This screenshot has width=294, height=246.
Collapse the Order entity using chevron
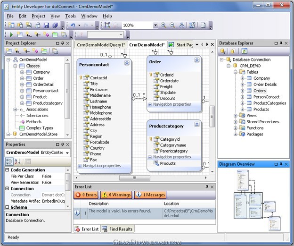pos(197,60)
